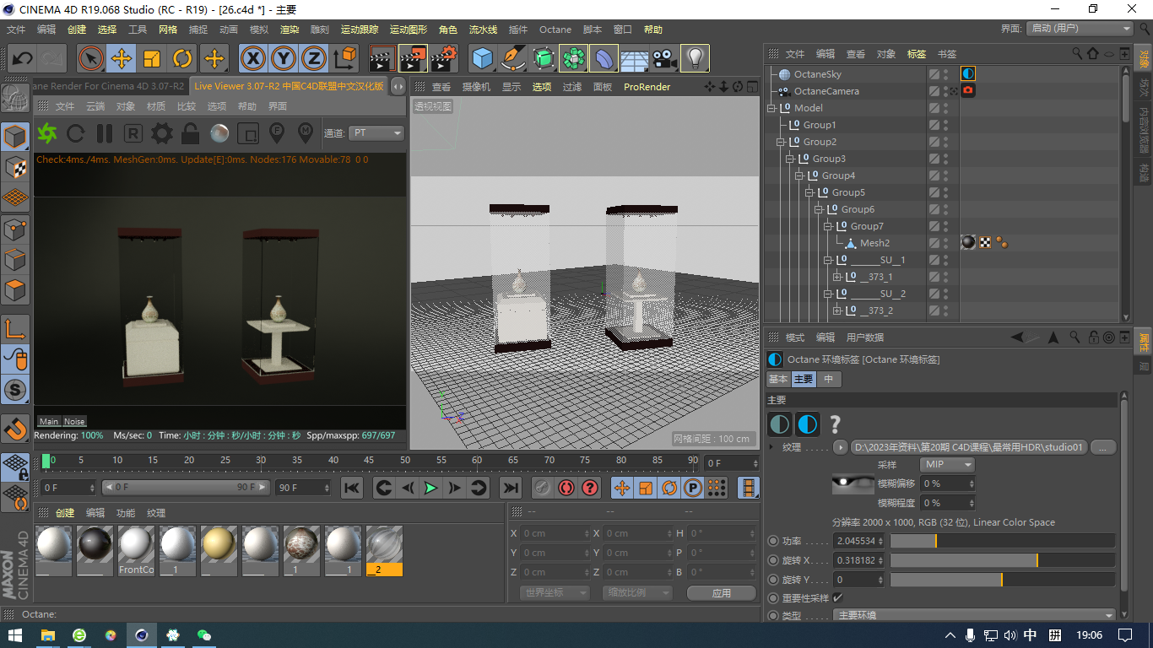Open the 云端 menu in Live Viewer
The height and width of the screenshot is (648, 1153).
95,106
